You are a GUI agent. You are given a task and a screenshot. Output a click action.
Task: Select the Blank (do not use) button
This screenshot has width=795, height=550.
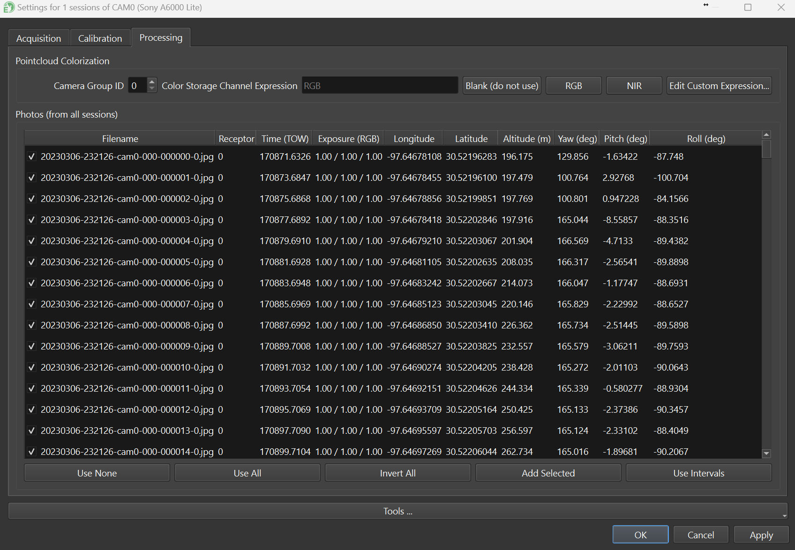(x=502, y=86)
